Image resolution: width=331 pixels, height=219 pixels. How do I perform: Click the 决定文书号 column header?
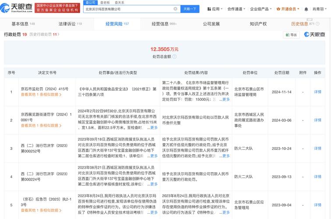tap(47, 73)
